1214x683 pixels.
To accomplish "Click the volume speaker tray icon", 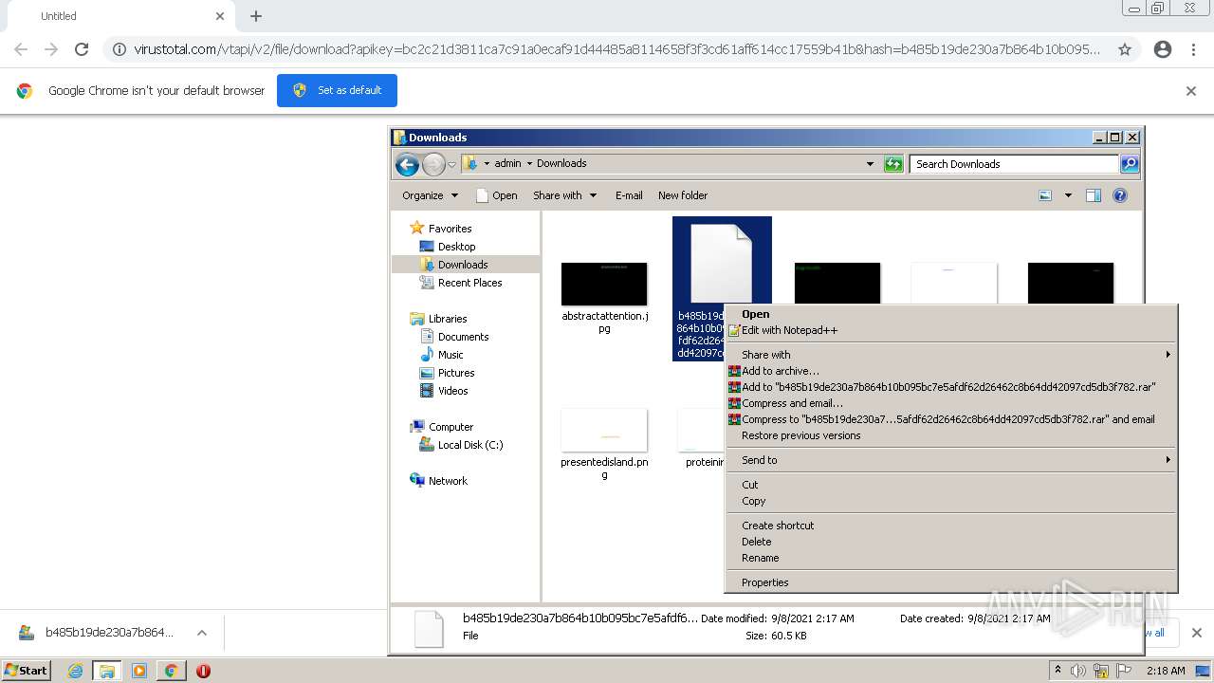I will [x=1078, y=671].
